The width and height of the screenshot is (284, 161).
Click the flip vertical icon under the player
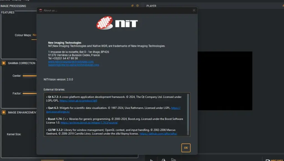click(x=174, y=160)
